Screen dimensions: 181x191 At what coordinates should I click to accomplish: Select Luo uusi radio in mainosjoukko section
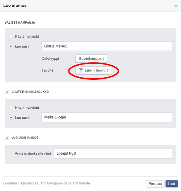pyautogui.click(x=11, y=117)
